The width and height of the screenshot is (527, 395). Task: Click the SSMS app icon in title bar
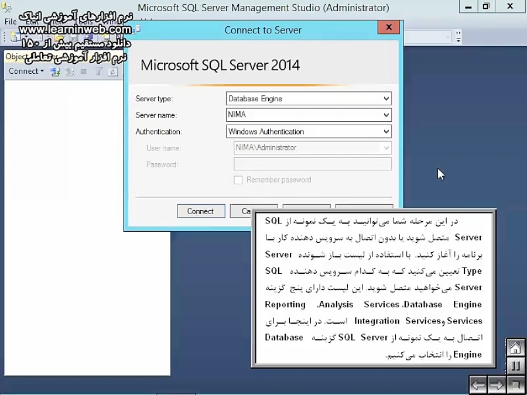click(x=6, y=6)
